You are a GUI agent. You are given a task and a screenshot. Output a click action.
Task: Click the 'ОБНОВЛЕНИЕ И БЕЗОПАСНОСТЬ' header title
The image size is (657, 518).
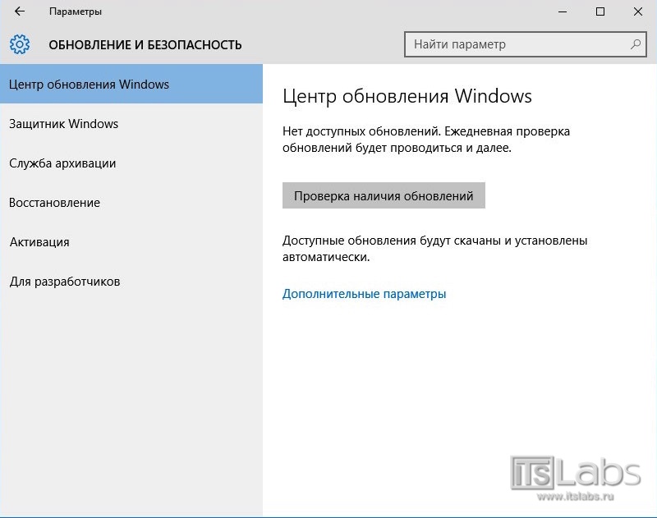145,45
